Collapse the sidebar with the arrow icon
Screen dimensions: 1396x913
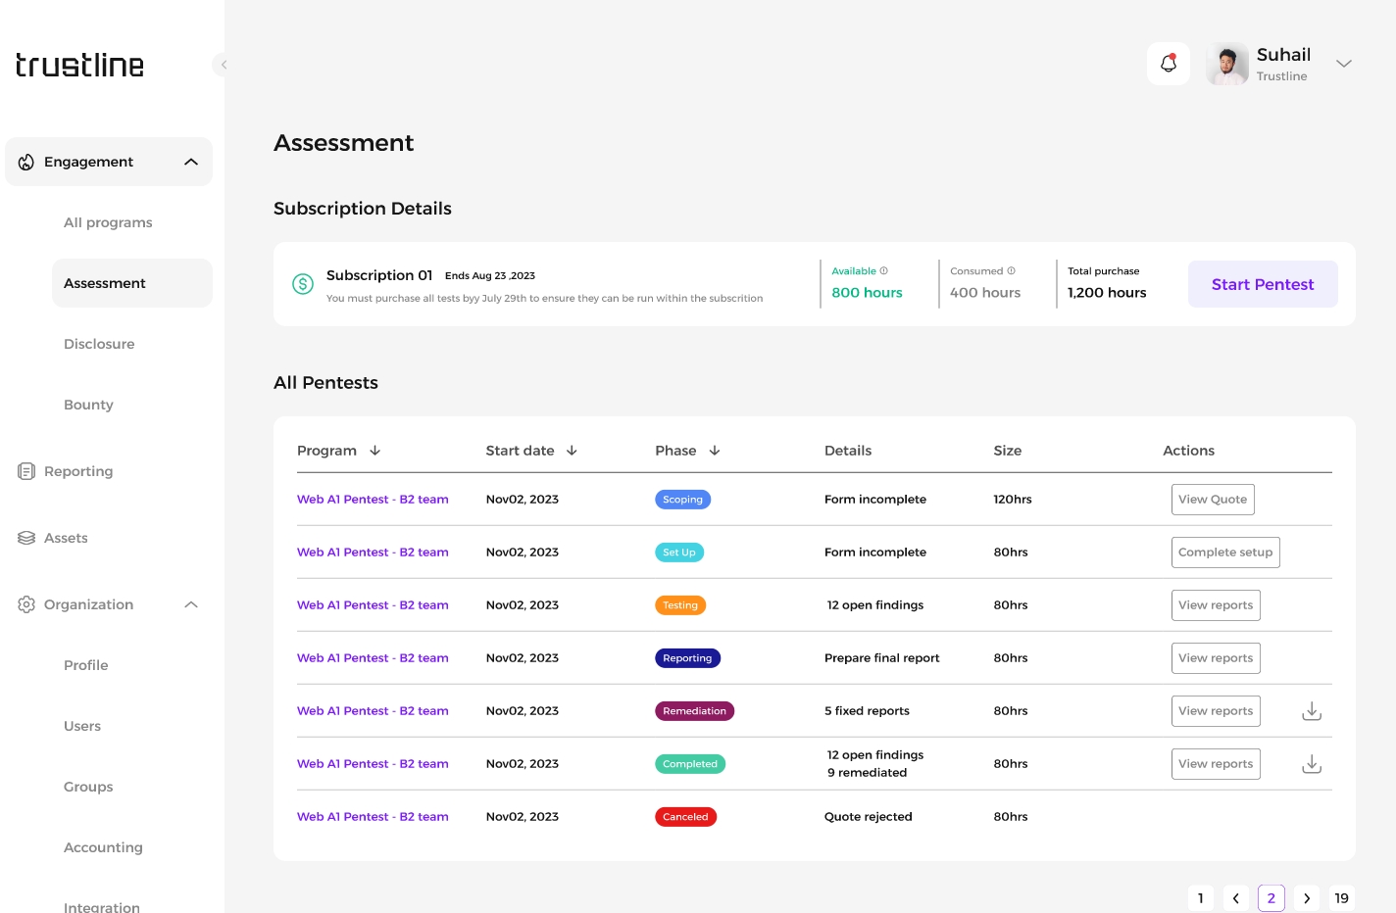(224, 65)
